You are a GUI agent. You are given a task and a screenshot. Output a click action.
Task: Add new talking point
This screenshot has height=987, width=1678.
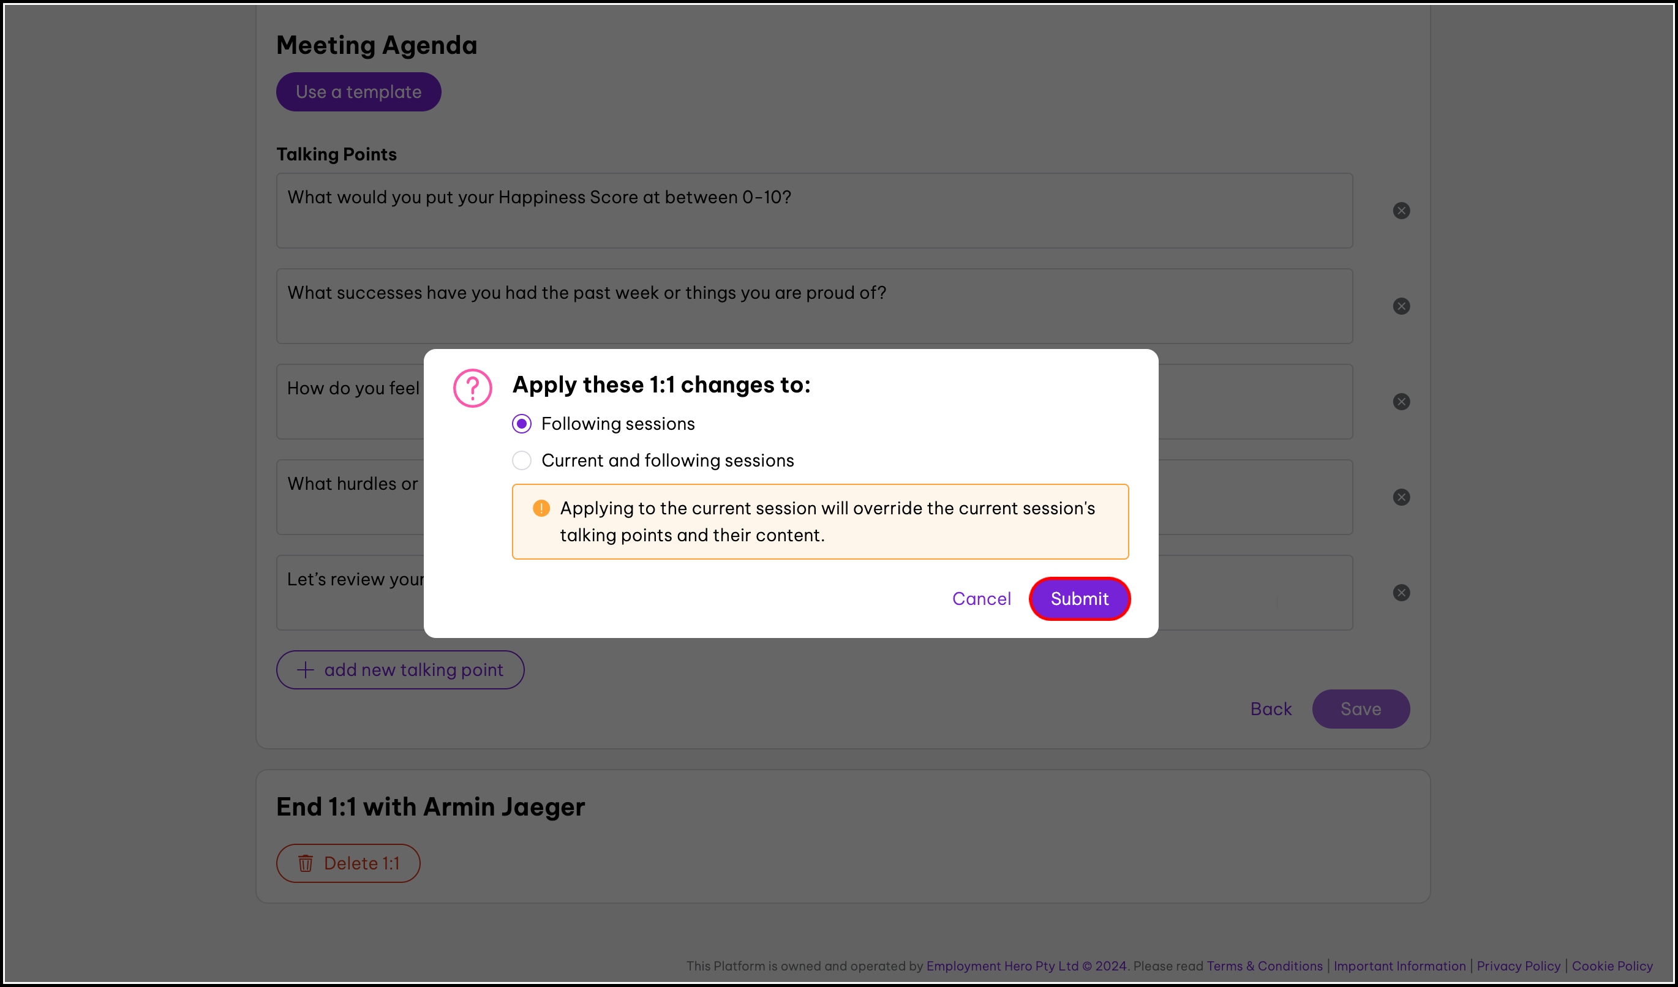click(x=399, y=670)
